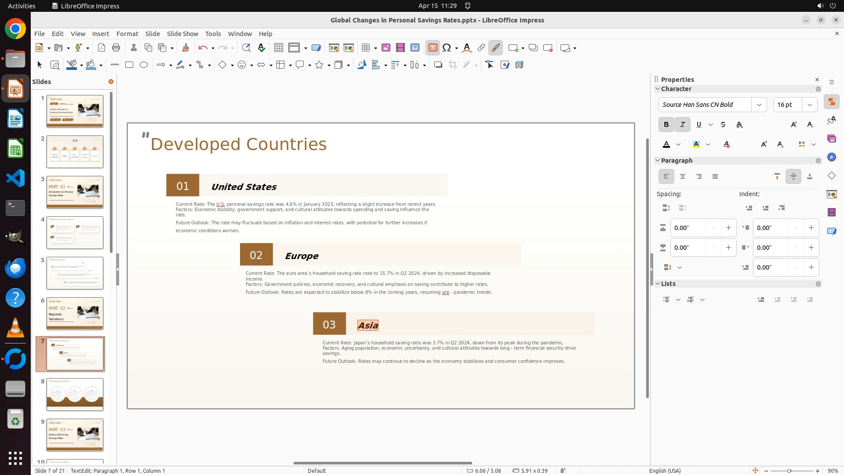Select the Ellipse drawing tool
844x475 pixels.
point(144,65)
